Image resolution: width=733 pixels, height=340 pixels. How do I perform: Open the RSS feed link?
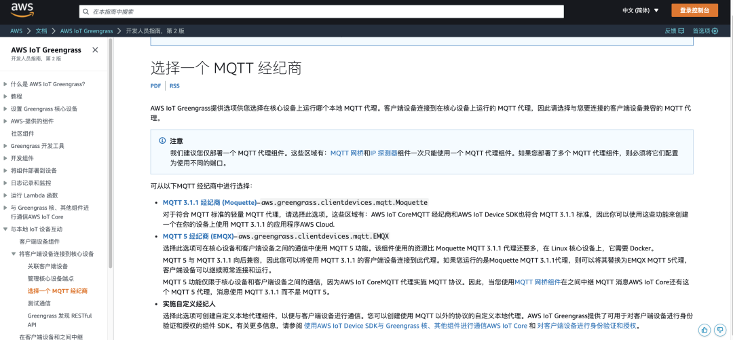[x=174, y=86]
